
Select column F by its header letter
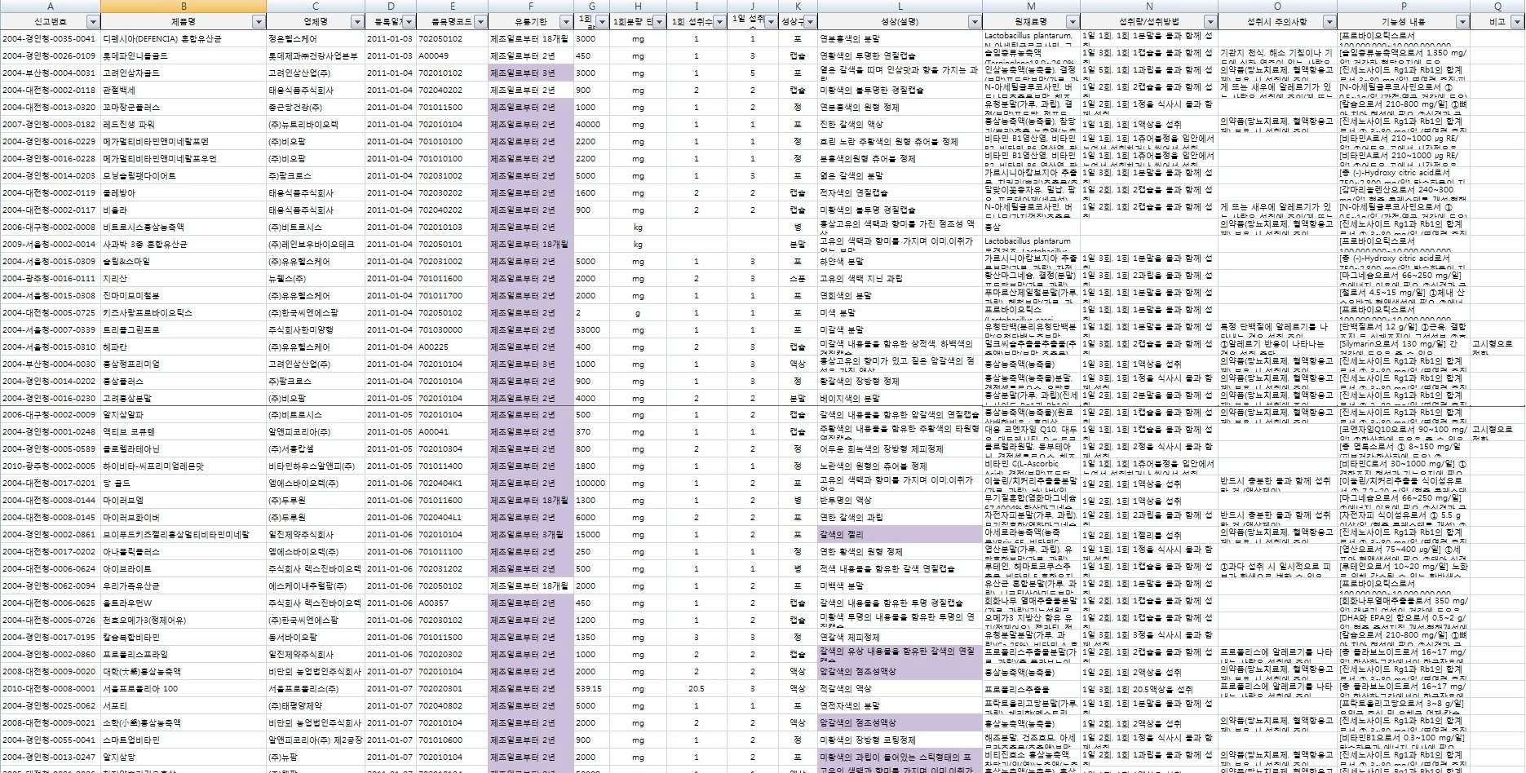coord(531,7)
